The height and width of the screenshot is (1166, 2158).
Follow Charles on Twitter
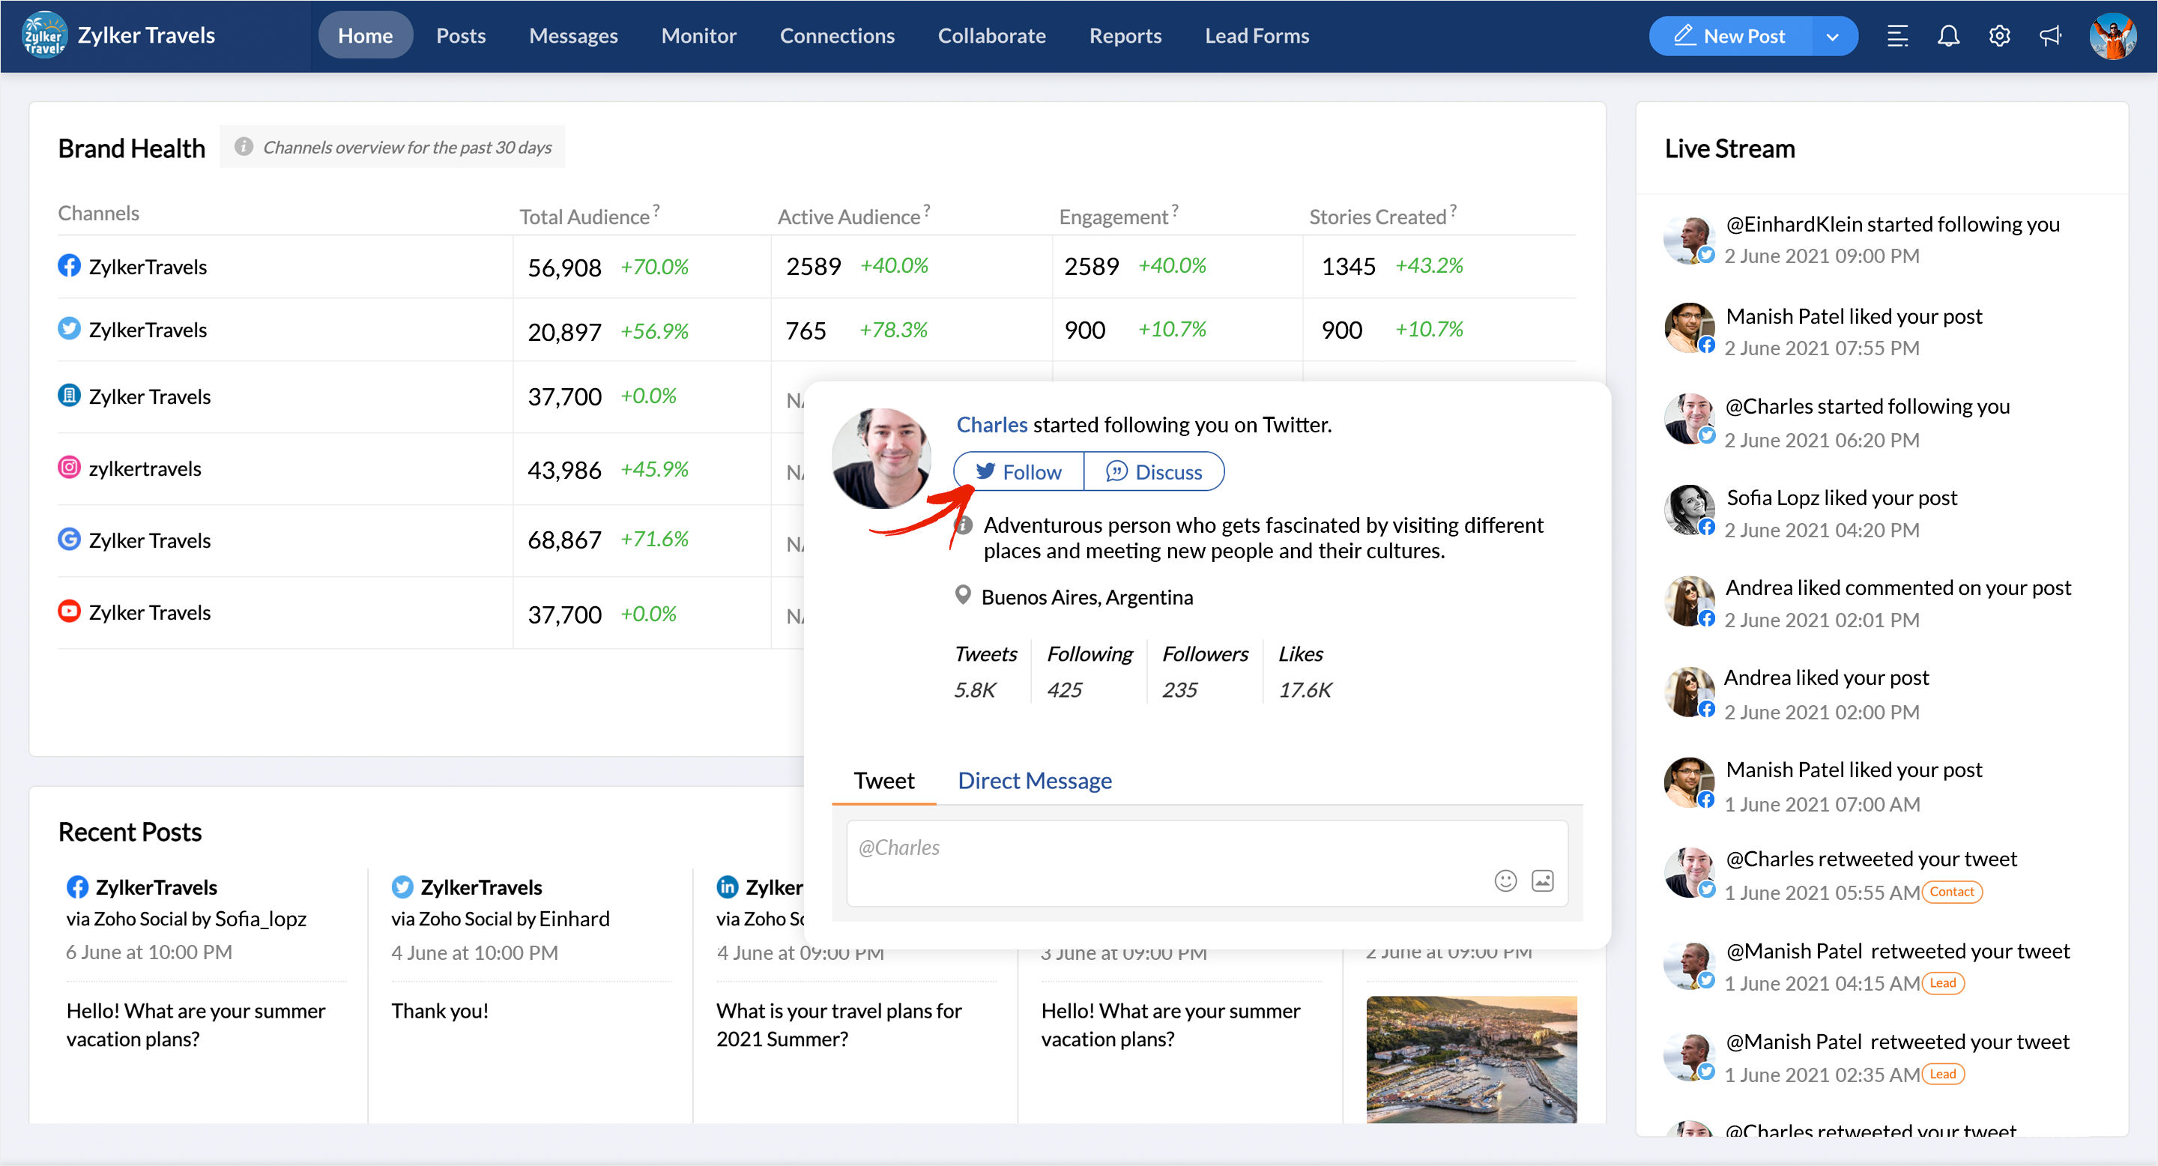tap(1018, 471)
